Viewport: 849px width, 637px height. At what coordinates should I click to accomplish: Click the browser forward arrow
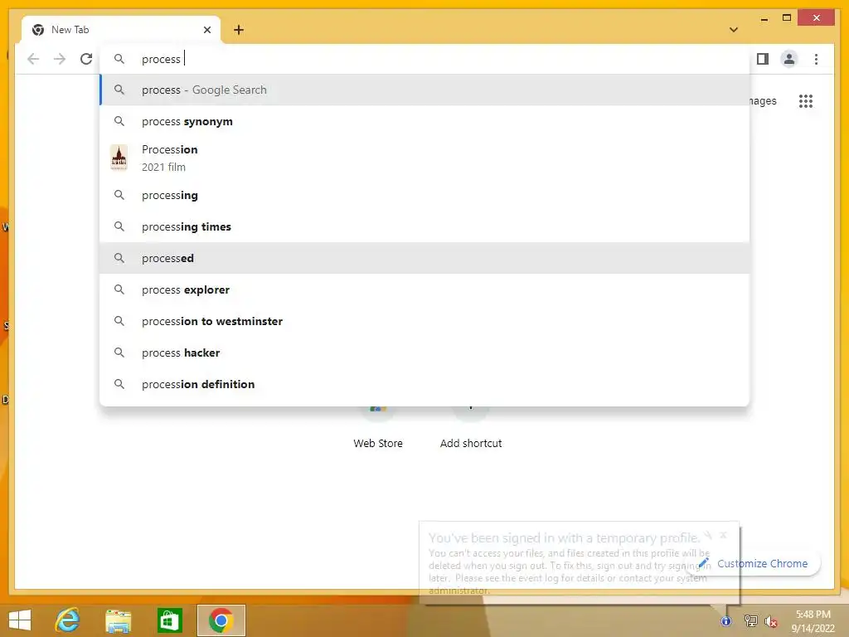60,59
